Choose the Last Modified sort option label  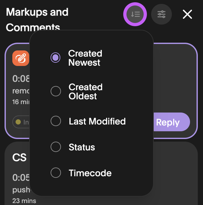coord(97,121)
